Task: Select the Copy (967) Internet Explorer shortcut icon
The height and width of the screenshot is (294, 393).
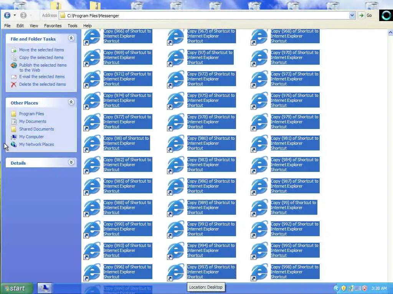Action: point(176,37)
